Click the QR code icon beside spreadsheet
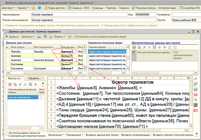 click(x=196, y=105)
